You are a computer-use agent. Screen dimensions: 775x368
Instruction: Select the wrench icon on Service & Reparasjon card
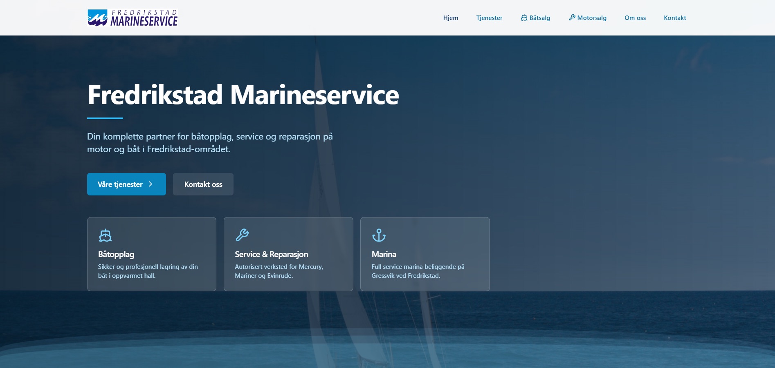[242, 235]
